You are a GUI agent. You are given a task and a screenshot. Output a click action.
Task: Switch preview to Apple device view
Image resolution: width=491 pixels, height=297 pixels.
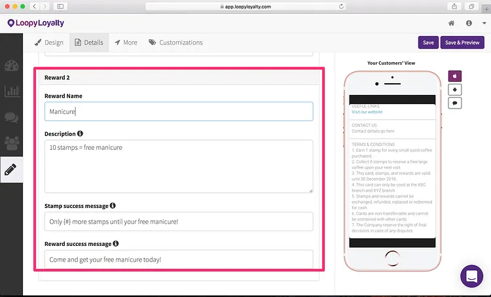point(455,76)
